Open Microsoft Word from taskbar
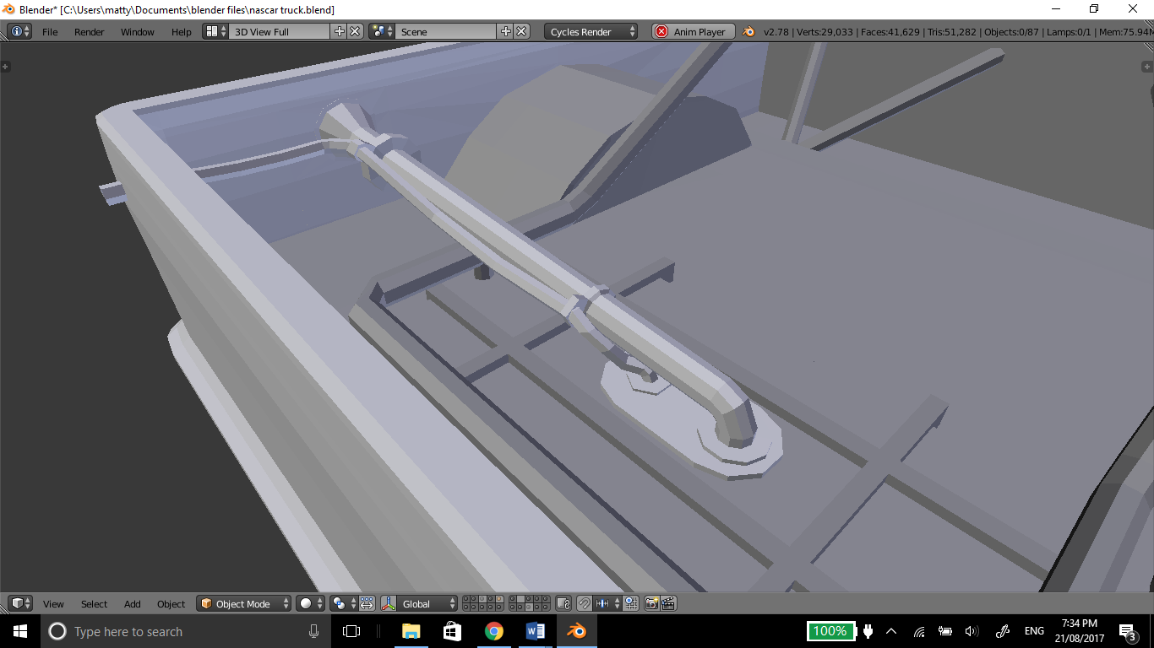 (x=536, y=631)
